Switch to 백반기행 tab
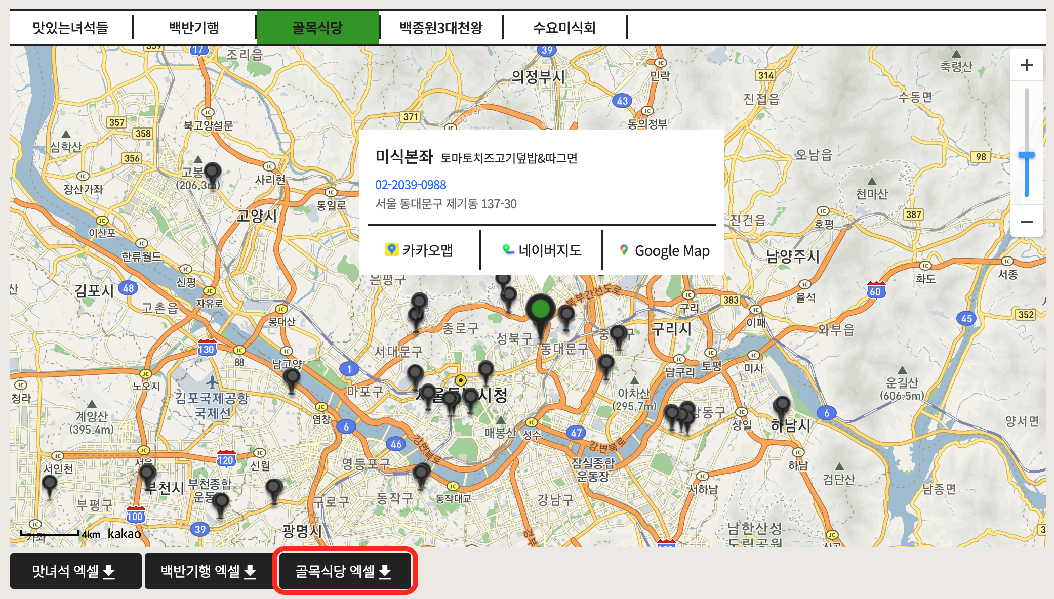Screen dimensions: 1054x599 (194, 27)
